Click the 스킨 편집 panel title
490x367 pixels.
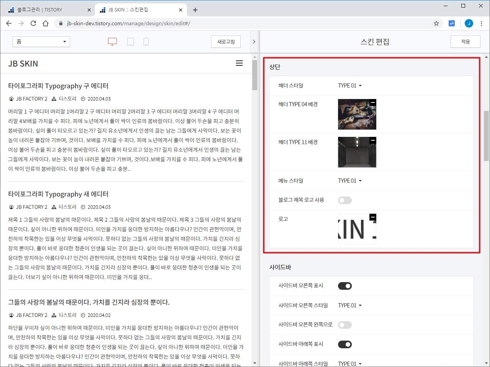point(375,42)
